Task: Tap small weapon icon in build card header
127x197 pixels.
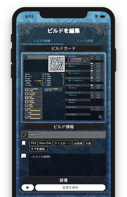Action: [26, 57]
